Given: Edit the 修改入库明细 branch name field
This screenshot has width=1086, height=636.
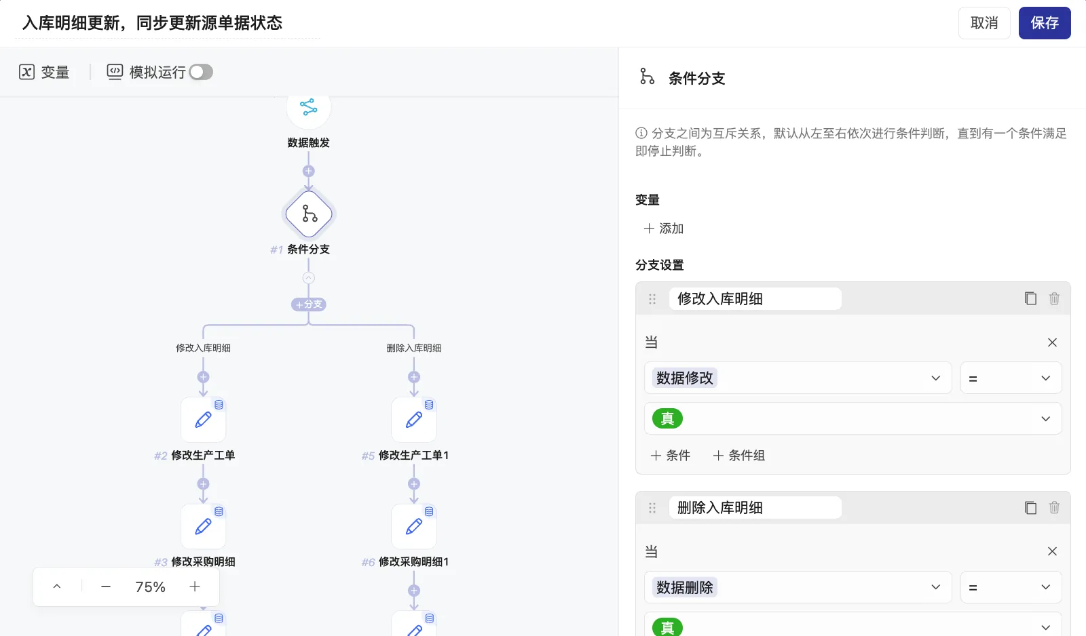Looking at the screenshot, I should pyautogui.click(x=755, y=299).
